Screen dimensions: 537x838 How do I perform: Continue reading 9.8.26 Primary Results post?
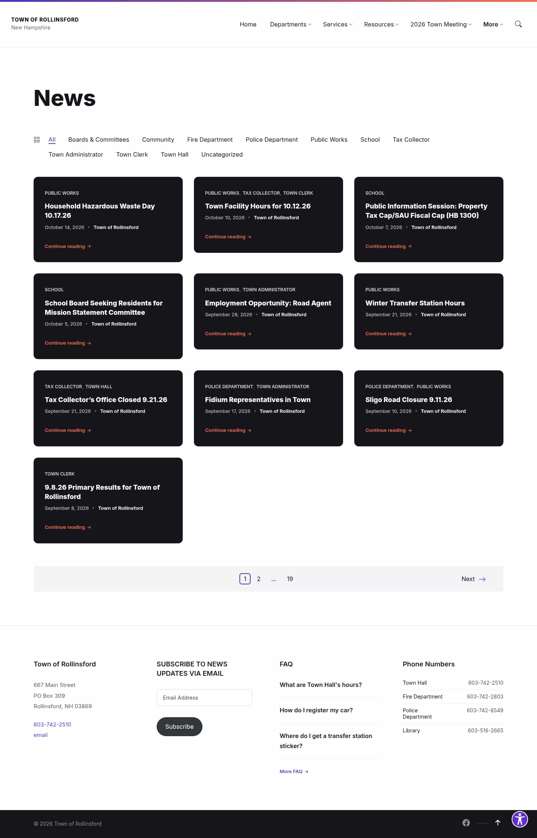pos(68,527)
